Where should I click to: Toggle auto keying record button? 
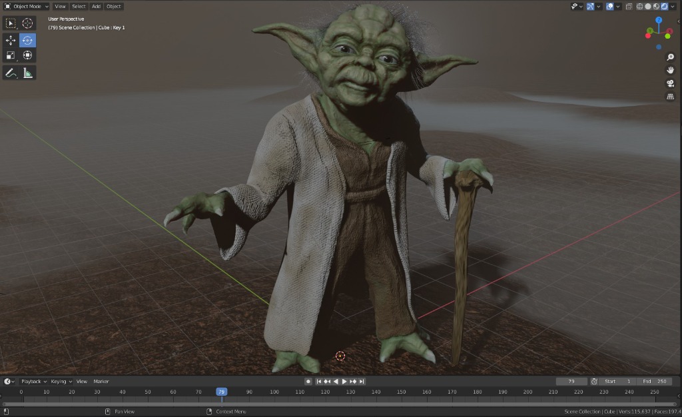[x=308, y=381]
